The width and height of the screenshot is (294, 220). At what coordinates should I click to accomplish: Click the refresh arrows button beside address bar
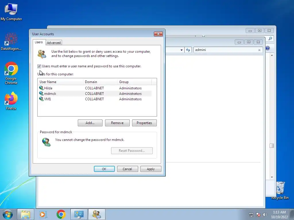[x=188, y=50]
